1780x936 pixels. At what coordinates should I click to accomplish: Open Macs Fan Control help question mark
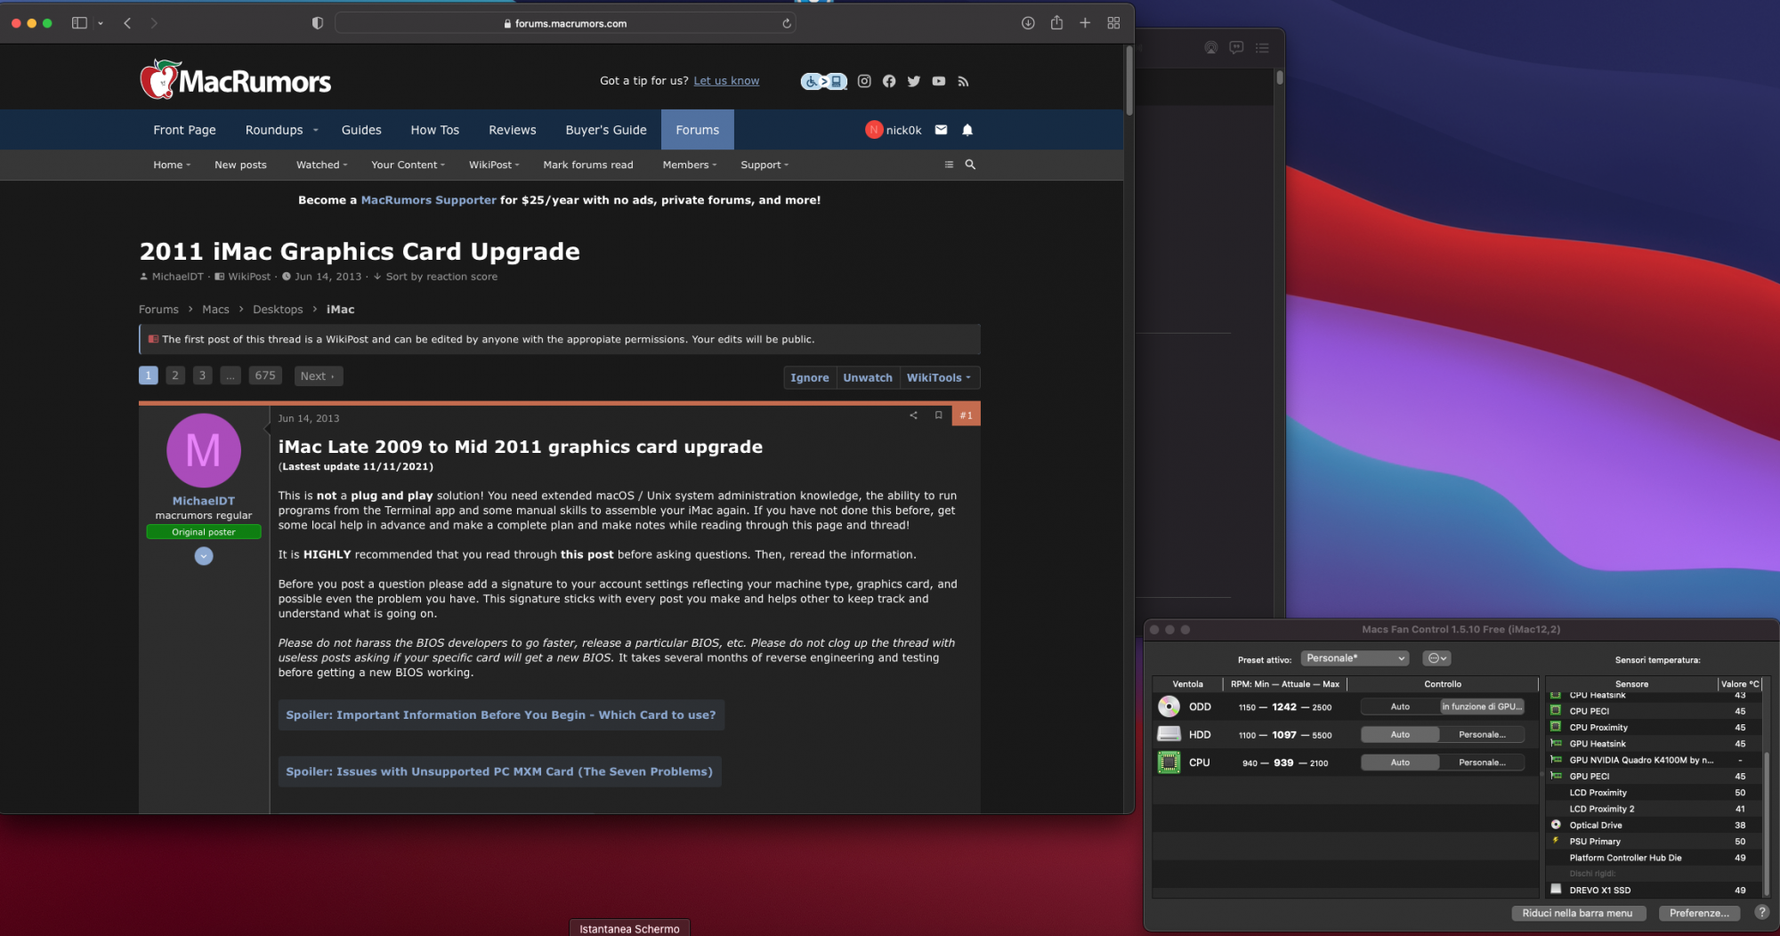pyautogui.click(x=1761, y=912)
